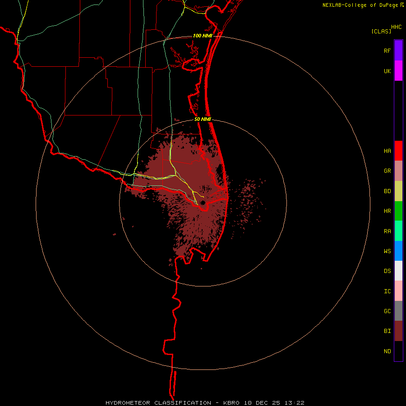The width and height of the screenshot is (406, 406).
Task: Click the UK legend label
Action: point(387,71)
